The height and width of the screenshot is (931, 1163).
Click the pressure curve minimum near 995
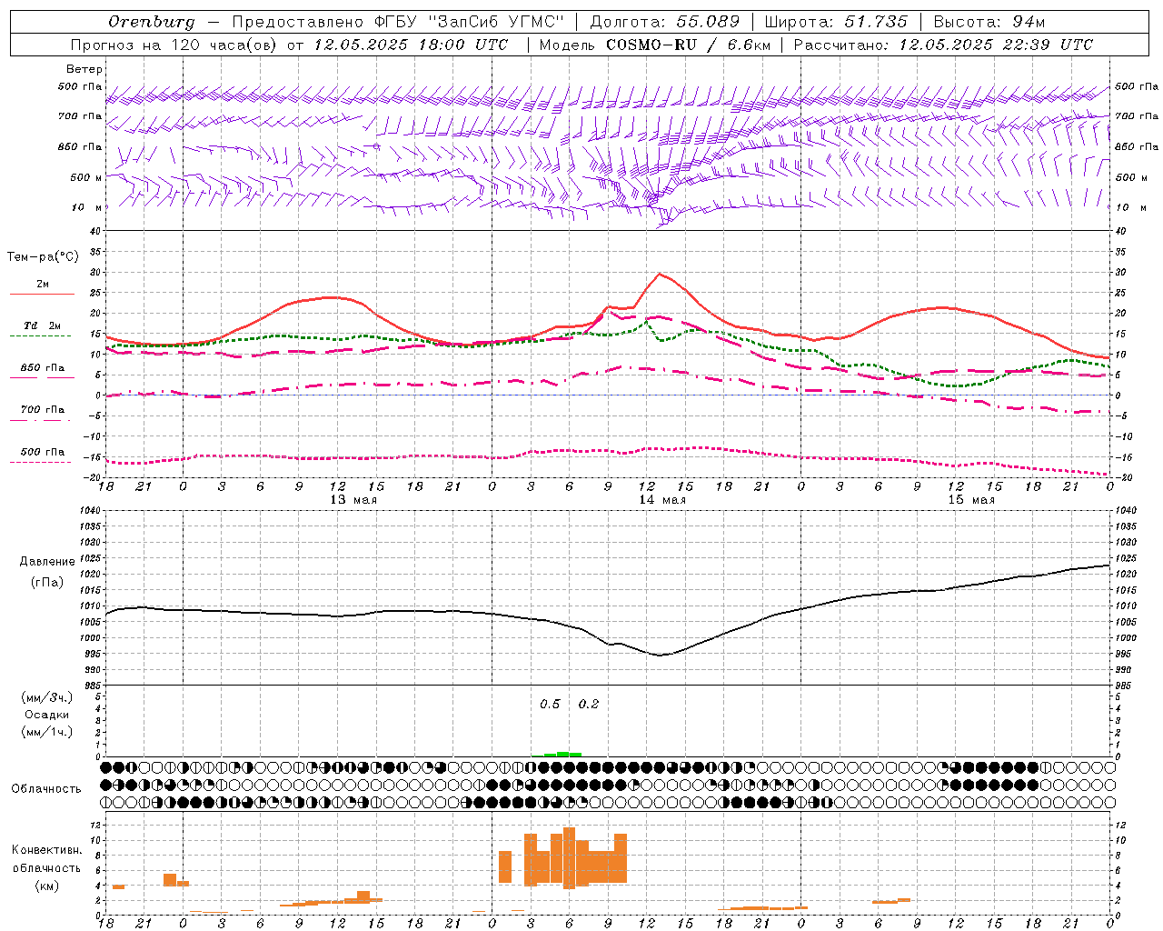click(x=661, y=655)
